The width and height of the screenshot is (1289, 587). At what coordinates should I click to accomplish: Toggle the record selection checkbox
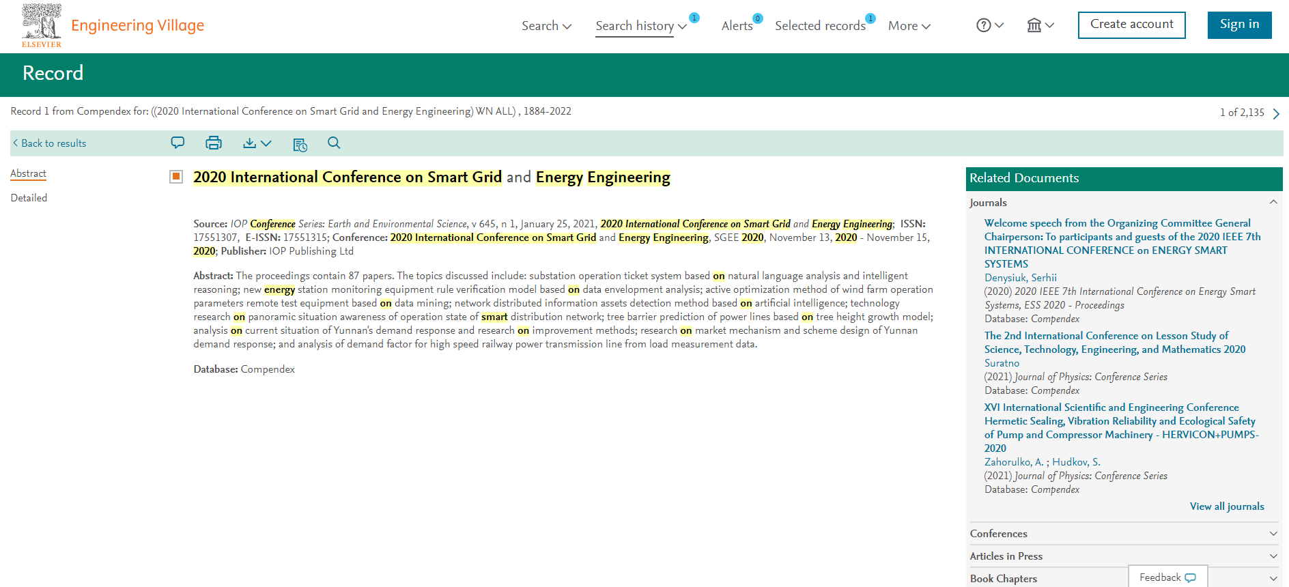click(176, 177)
